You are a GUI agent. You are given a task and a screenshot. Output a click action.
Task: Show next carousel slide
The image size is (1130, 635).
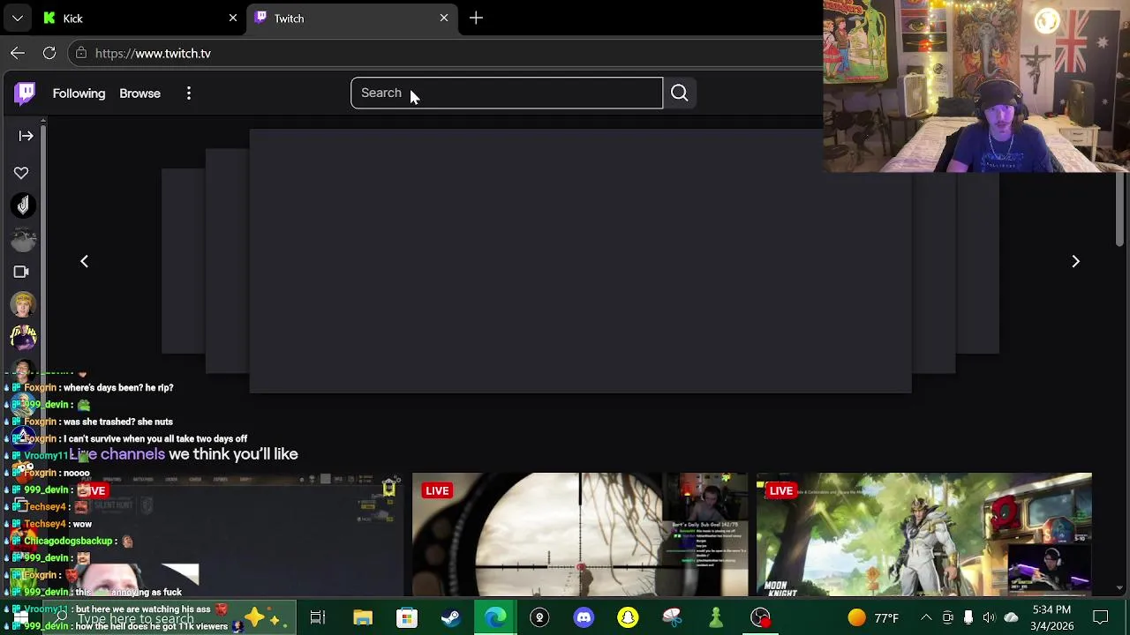coord(1075,261)
